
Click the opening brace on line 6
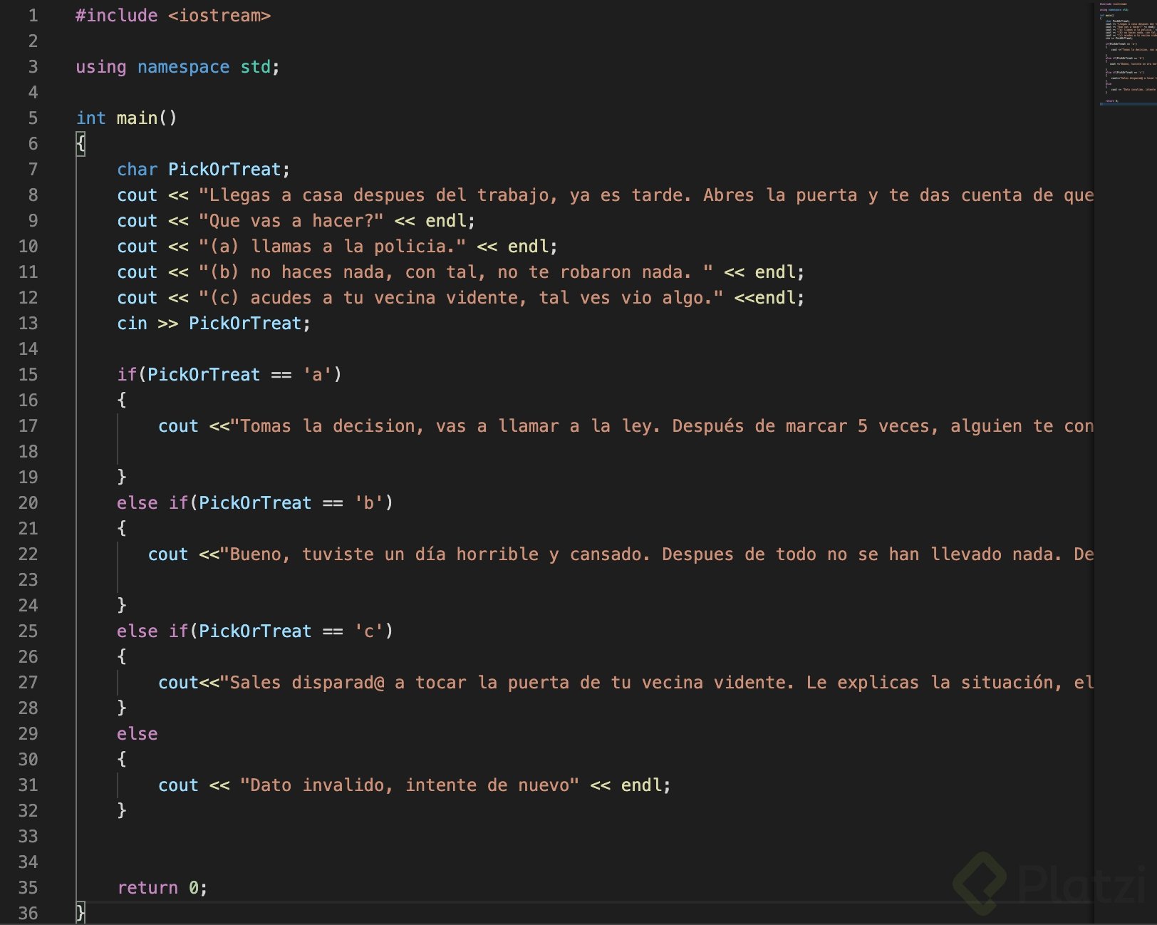tap(81, 144)
